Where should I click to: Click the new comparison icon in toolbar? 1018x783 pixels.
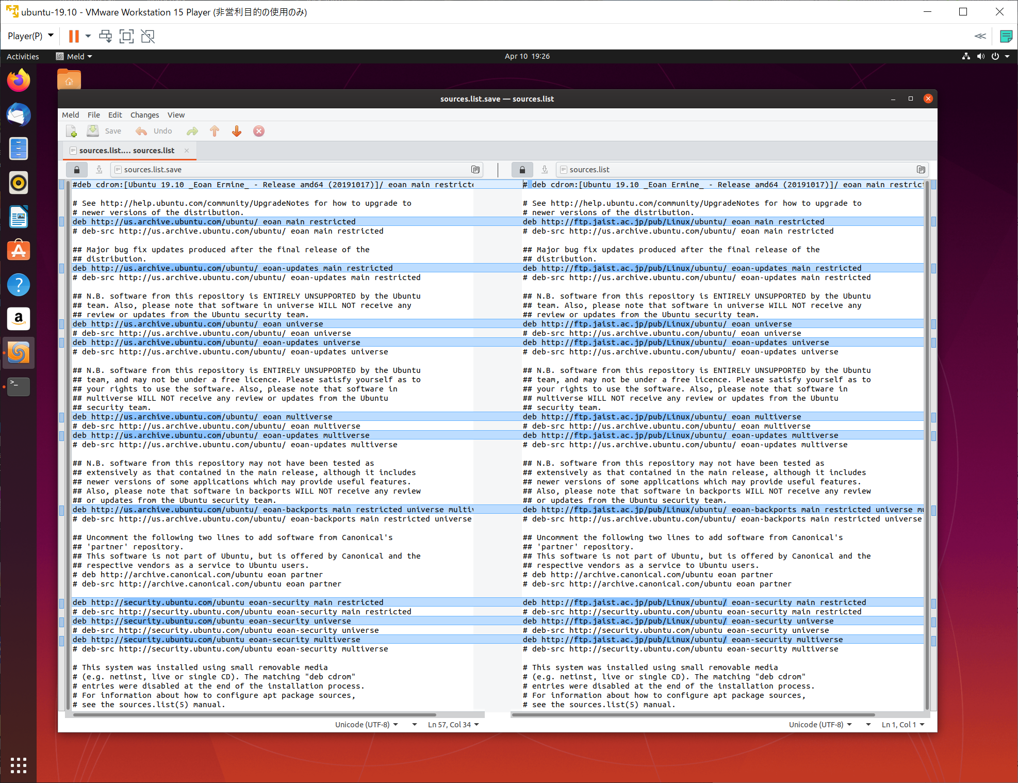[x=72, y=132]
